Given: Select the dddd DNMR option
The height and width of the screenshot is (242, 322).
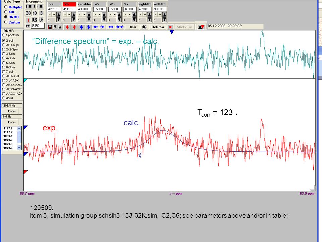Looking at the screenshot, I should (x=8, y=98).
